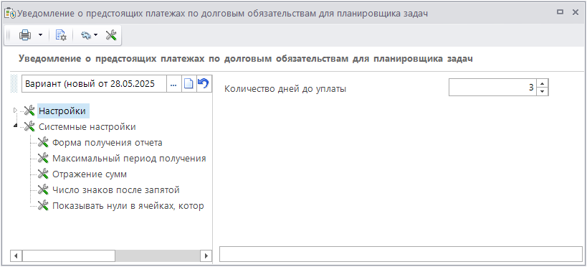Open the dropdown arrow beside chain icon
Image resolution: width=587 pixels, height=267 pixels.
[x=96, y=35]
